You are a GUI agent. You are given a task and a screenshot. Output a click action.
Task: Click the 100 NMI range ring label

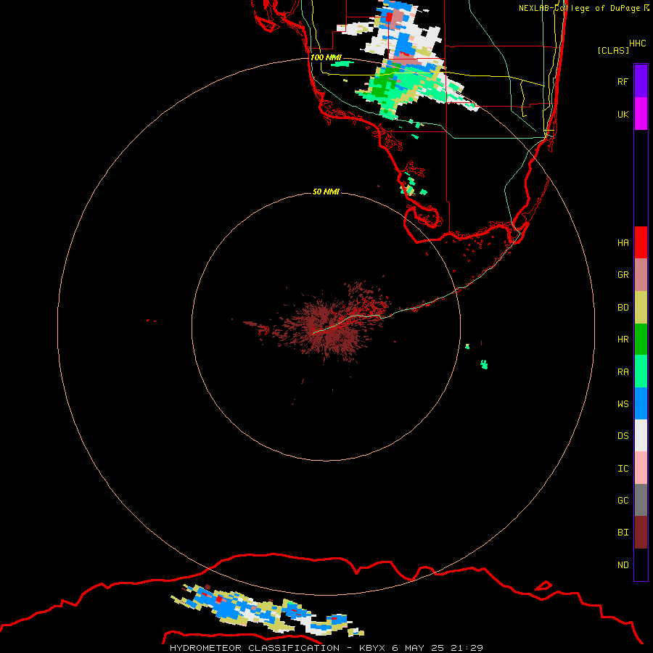click(326, 57)
